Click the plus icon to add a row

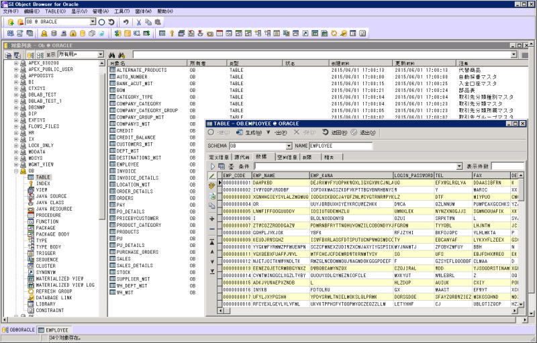coord(212,219)
